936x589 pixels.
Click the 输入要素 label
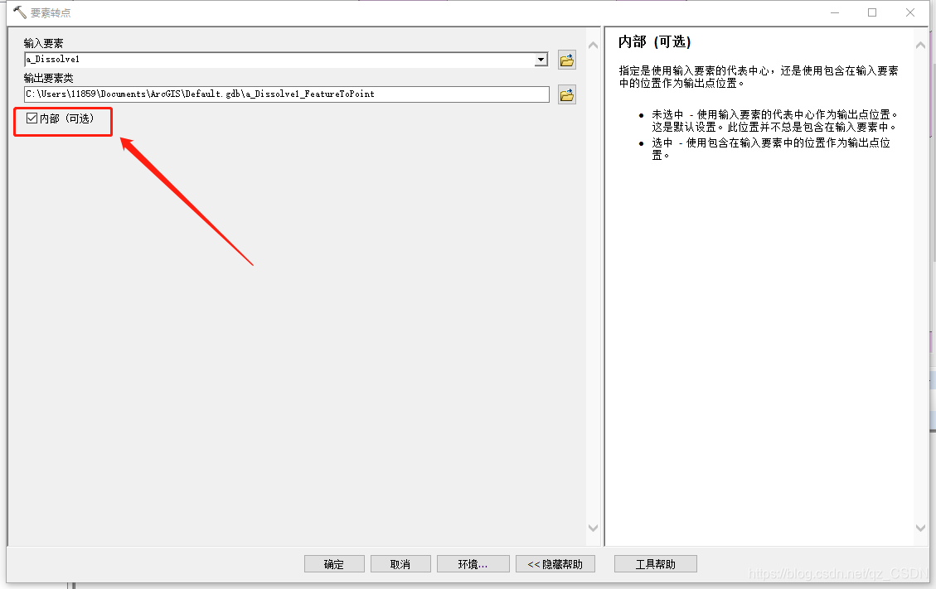tap(44, 43)
